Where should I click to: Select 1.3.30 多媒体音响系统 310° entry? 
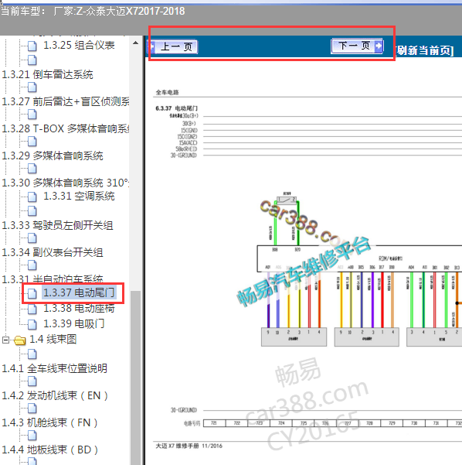66,183
